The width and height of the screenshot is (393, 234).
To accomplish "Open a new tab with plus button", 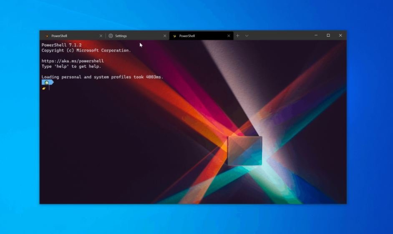I will pos(238,35).
